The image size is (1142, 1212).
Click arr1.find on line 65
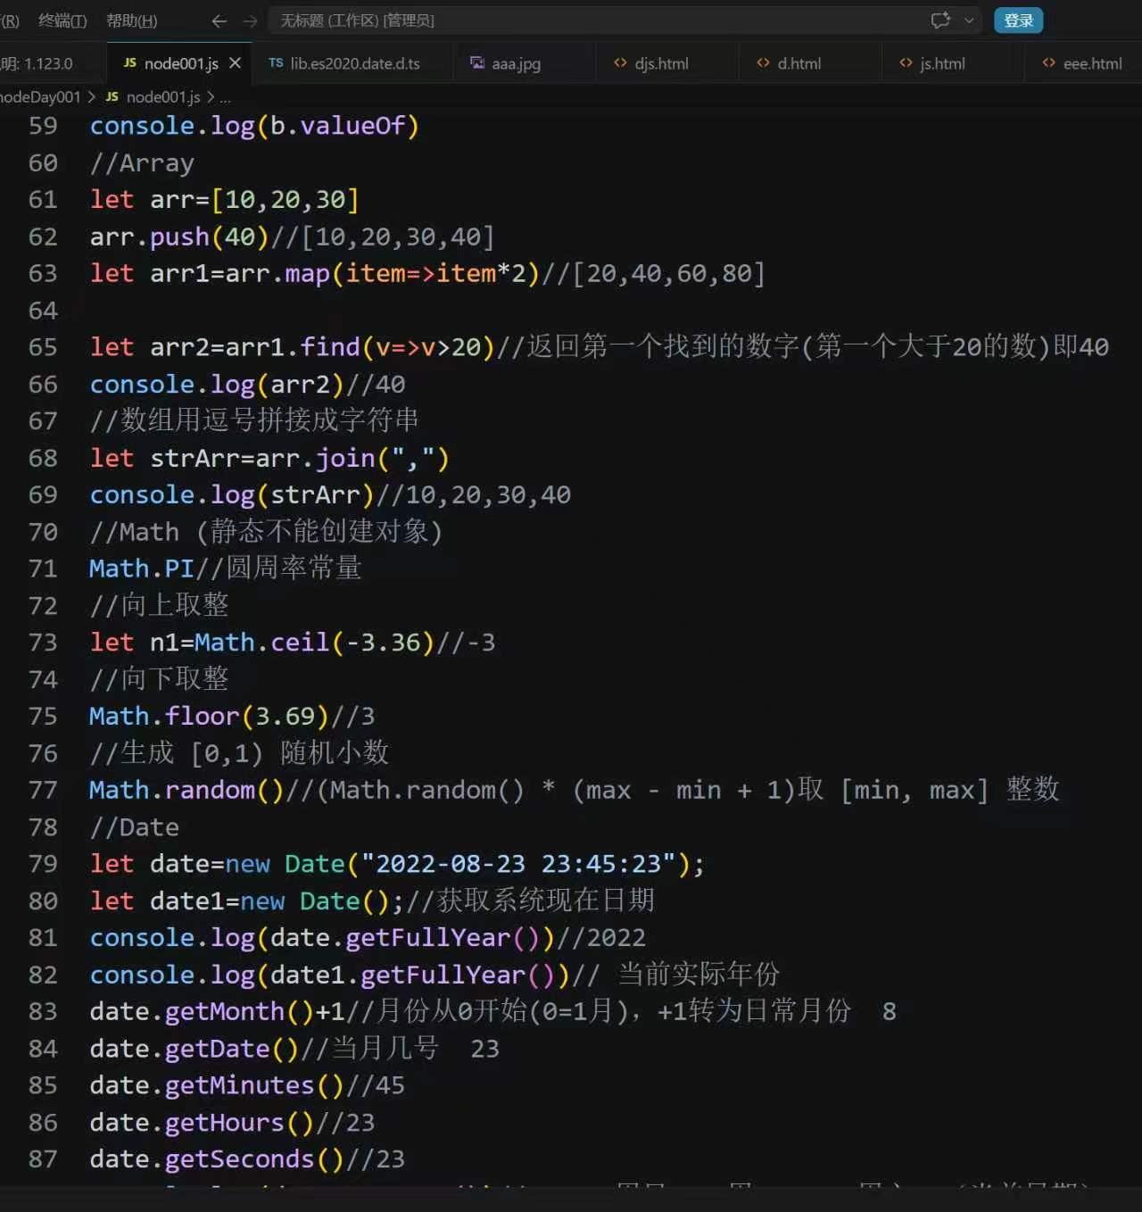[x=360, y=347]
